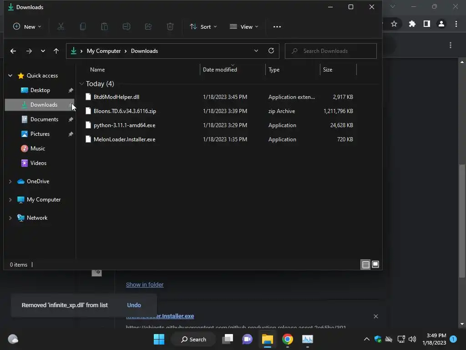Expand My Computer in navigation pane

click(x=10, y=200)
